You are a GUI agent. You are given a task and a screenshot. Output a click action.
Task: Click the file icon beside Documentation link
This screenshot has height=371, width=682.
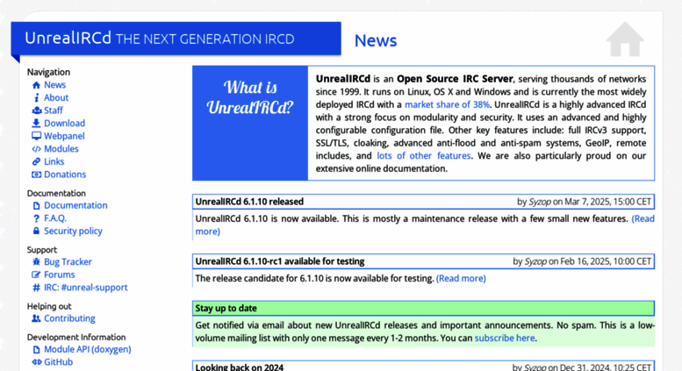click(x=36, y=205)
